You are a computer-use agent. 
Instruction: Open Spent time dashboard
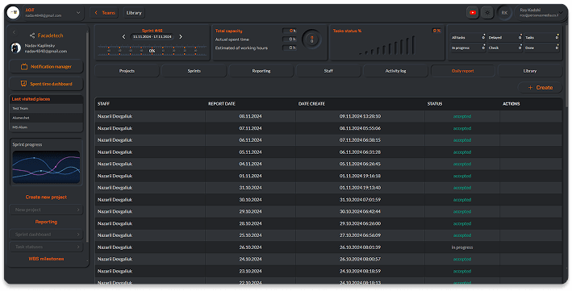click(46, 84)
